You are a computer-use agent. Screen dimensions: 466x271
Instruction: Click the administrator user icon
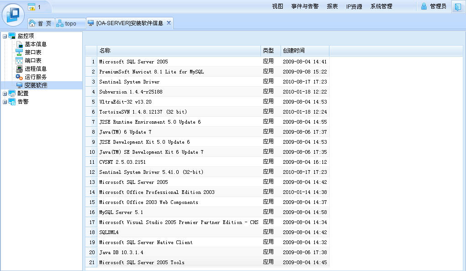[424, 6]
